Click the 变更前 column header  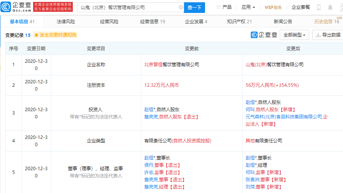(192, 48)
